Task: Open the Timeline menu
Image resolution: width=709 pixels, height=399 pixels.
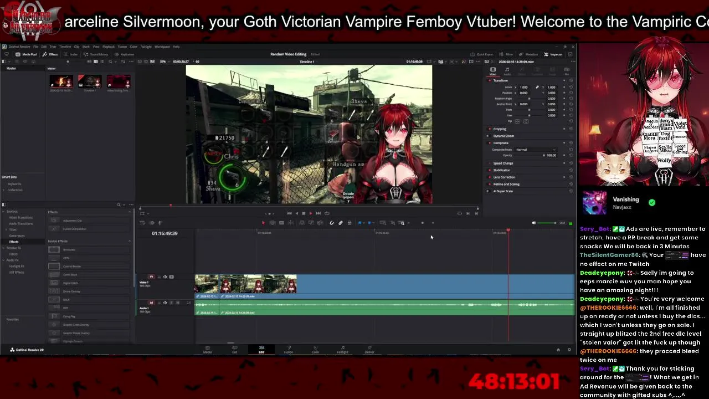Action: click(x=65, y=47)
